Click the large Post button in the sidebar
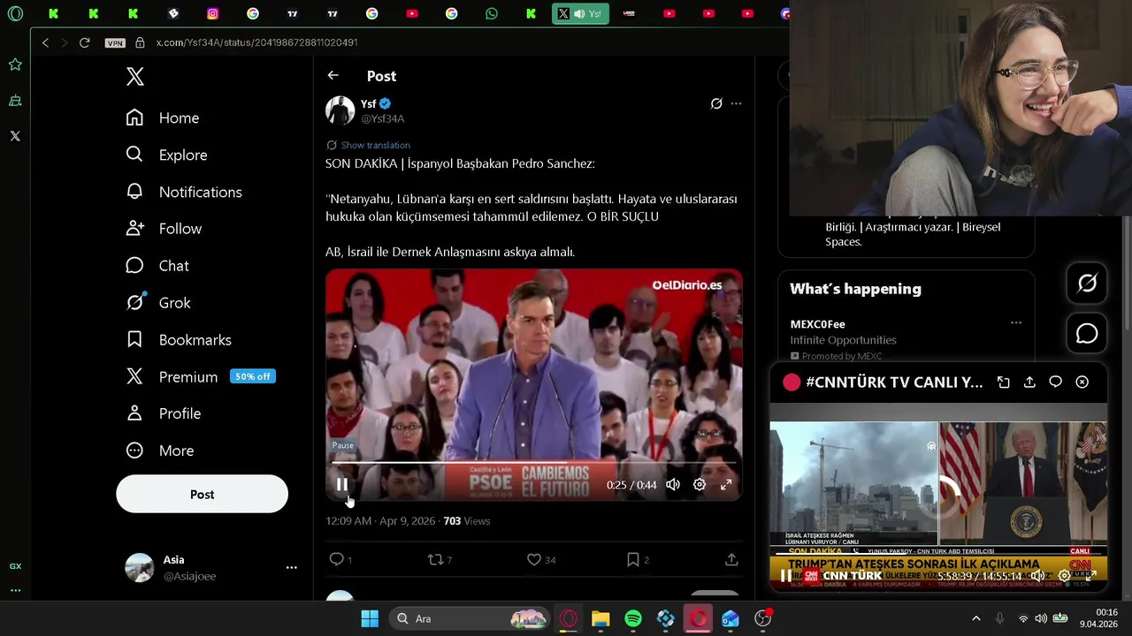The height and width of the screenshot is (636, 1132). [x=202, y=495]
